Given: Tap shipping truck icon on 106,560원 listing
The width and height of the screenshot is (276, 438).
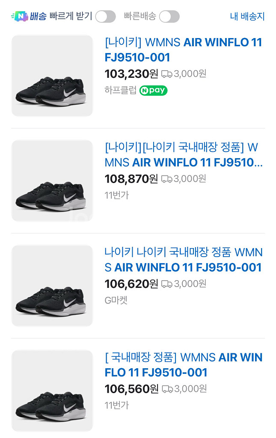Looking at the screenshot, I should pos(167,389).
